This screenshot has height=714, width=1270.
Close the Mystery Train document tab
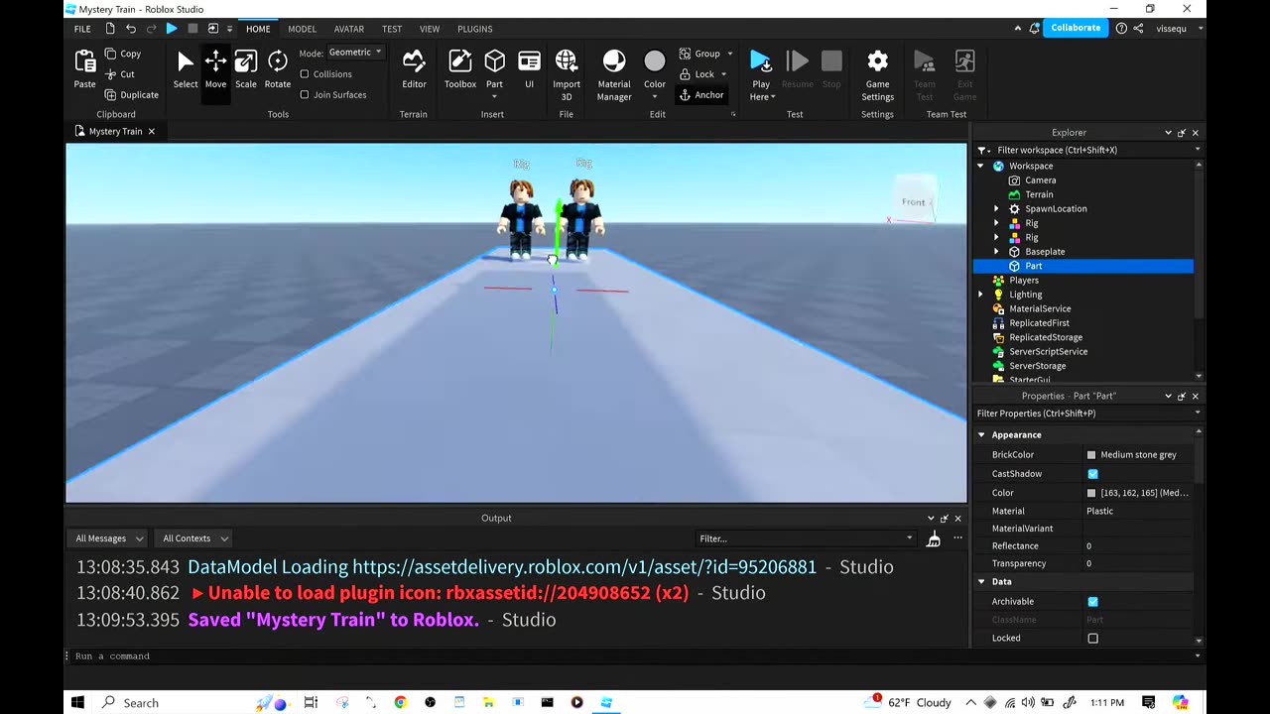click(x=151, y=132)
